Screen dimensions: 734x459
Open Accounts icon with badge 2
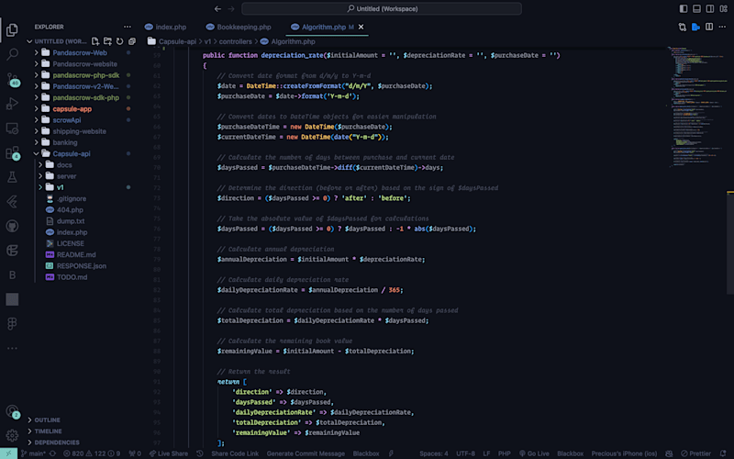point(12,411)
